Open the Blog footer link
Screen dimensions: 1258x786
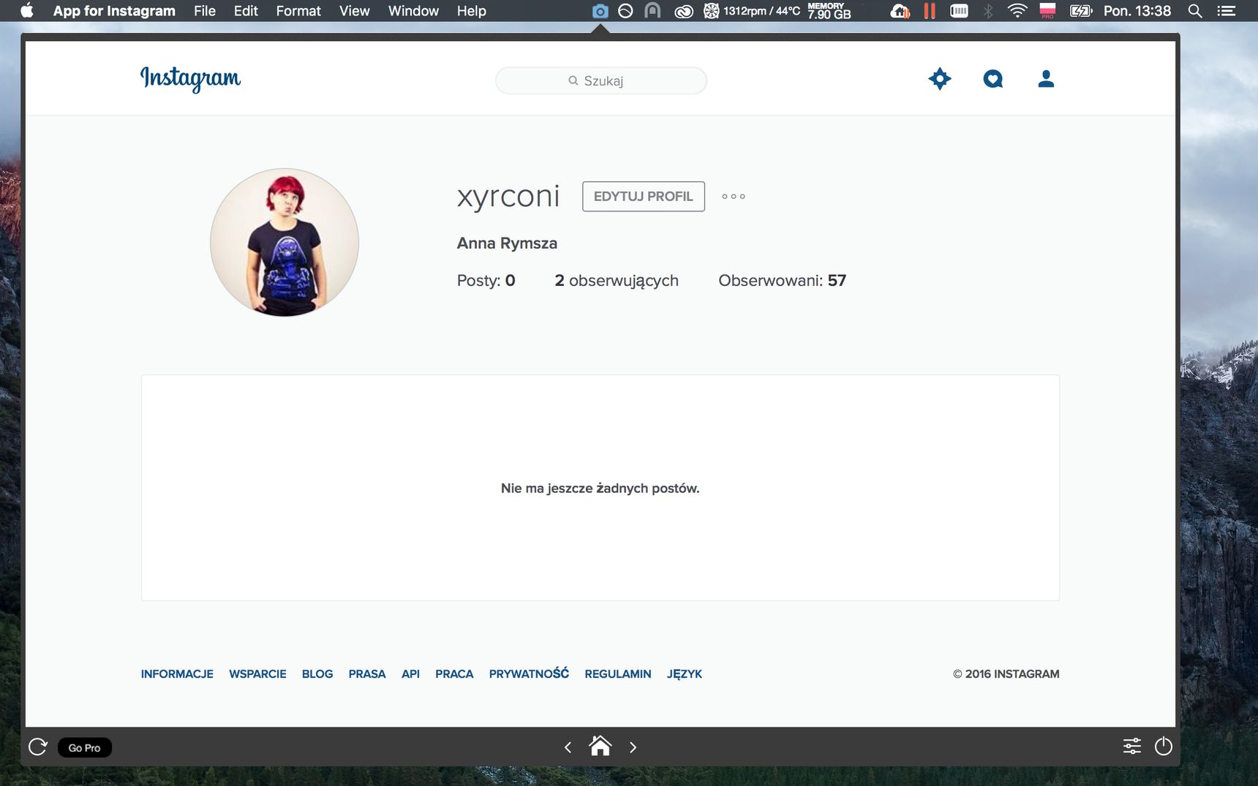[x=317, y=673]
